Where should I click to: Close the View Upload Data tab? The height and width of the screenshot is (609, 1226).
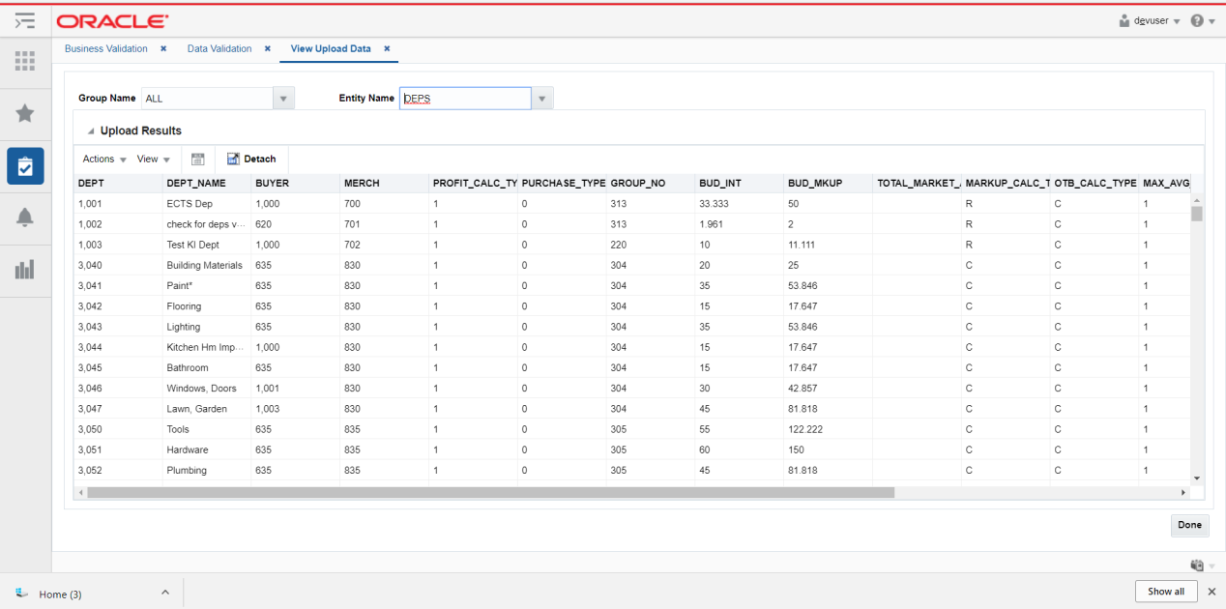click(387, 48)
